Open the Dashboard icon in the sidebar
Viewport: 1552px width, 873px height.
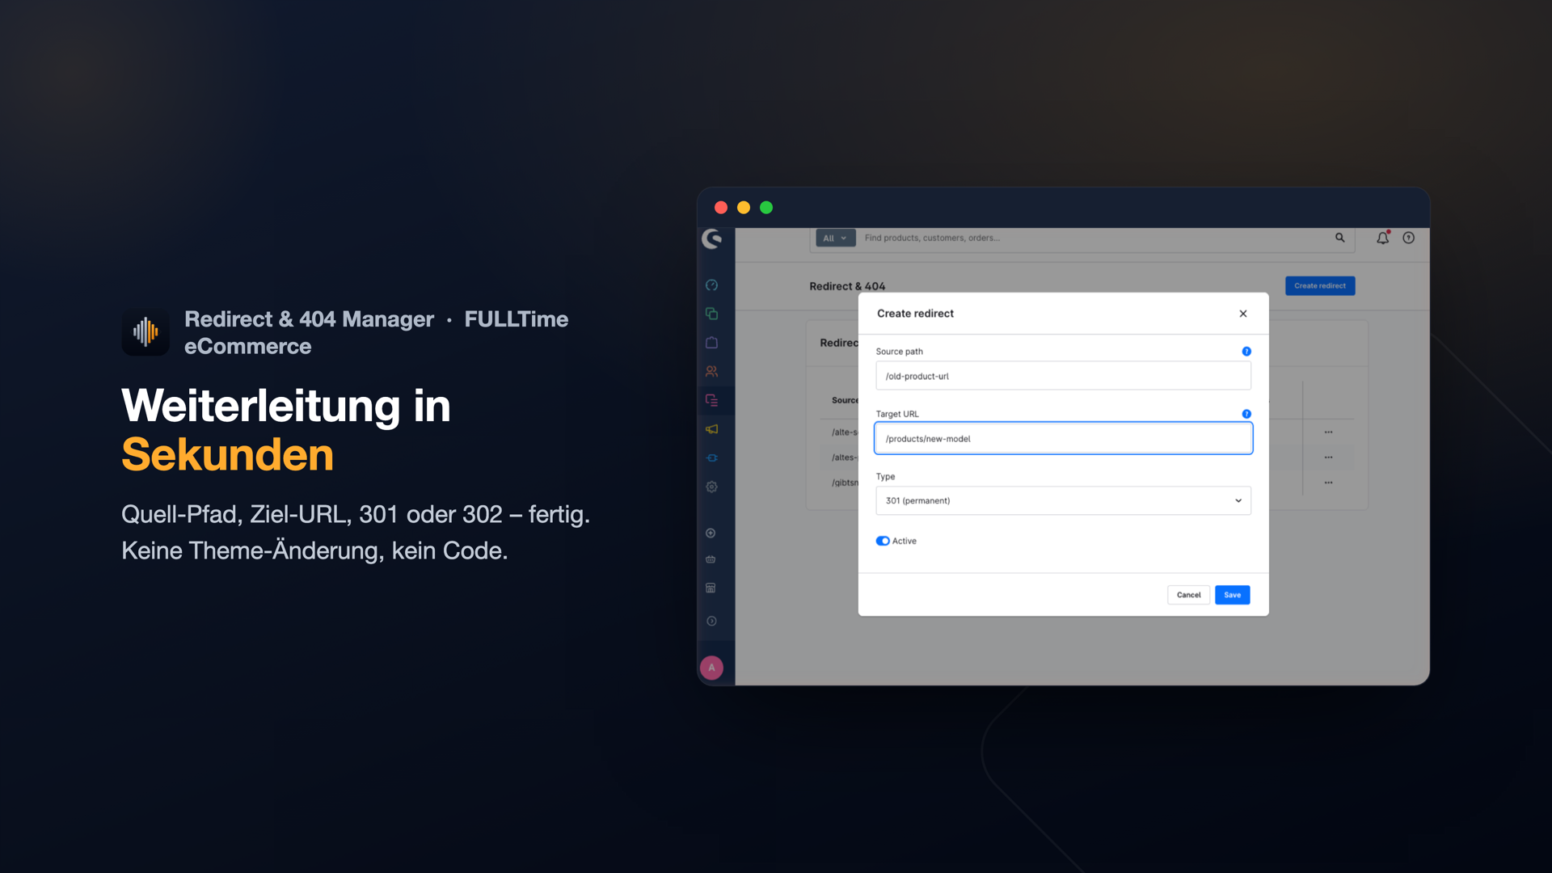(x=711, y=285)
